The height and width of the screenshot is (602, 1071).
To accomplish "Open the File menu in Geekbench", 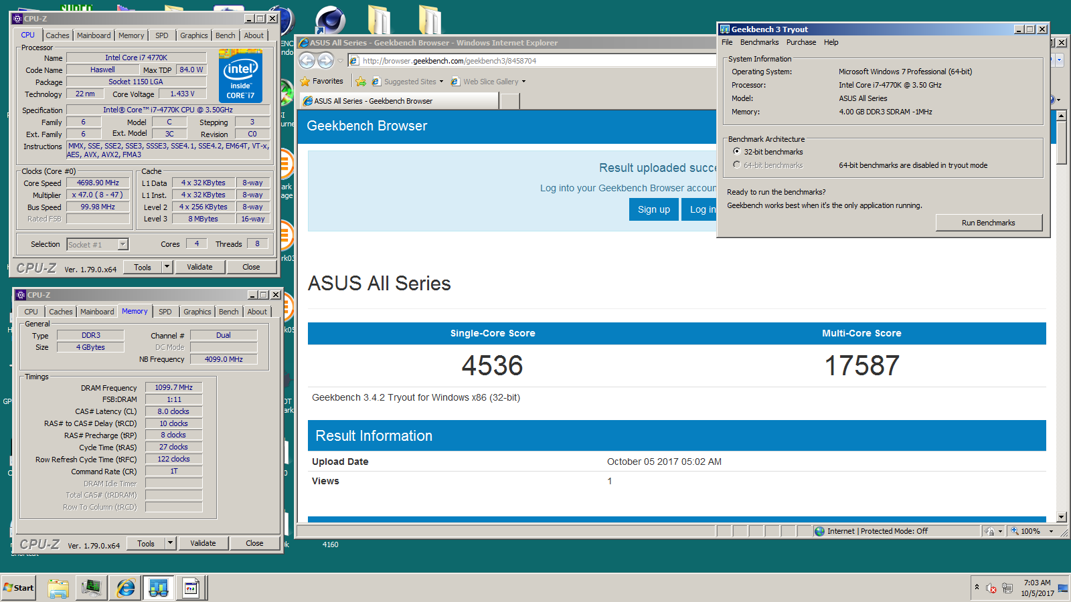I will coord(727,42).
